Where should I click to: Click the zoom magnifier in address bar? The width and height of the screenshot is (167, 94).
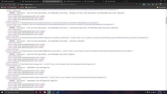pyautogui.click(x=136, y=4)
